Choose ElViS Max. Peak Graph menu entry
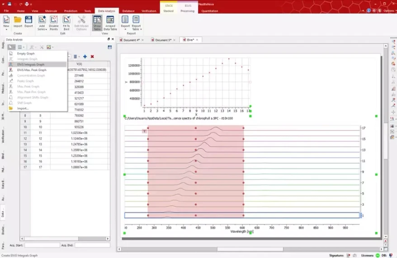 (x=38, y=70)
